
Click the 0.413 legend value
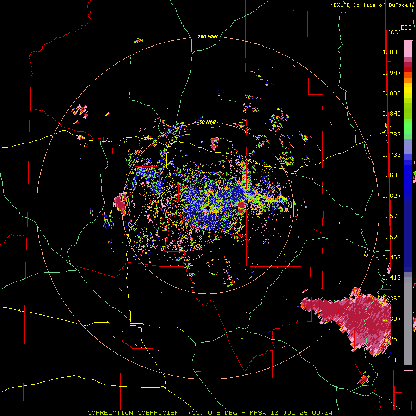[392, 278]
